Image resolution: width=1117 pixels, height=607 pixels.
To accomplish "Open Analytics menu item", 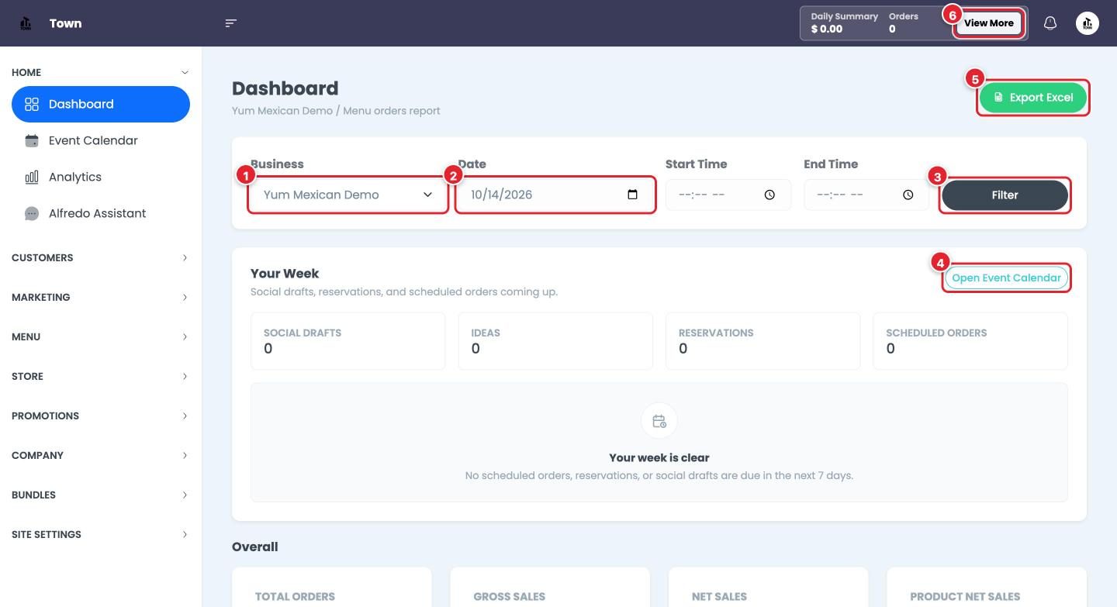I will pyautogui.click(x=101, y=177).
